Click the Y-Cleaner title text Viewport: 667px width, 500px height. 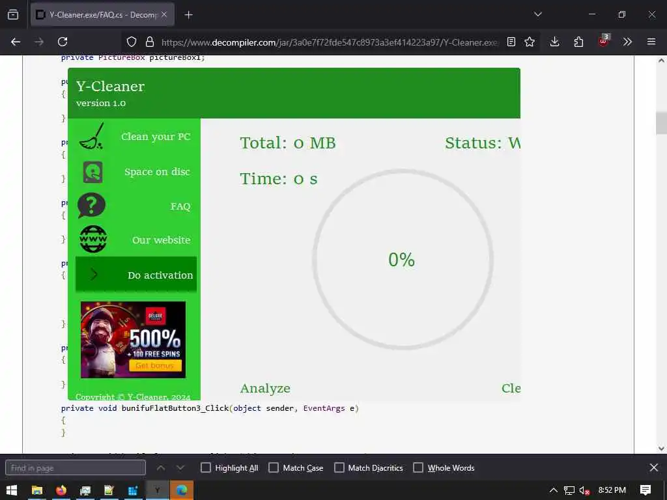click(111, 87)
